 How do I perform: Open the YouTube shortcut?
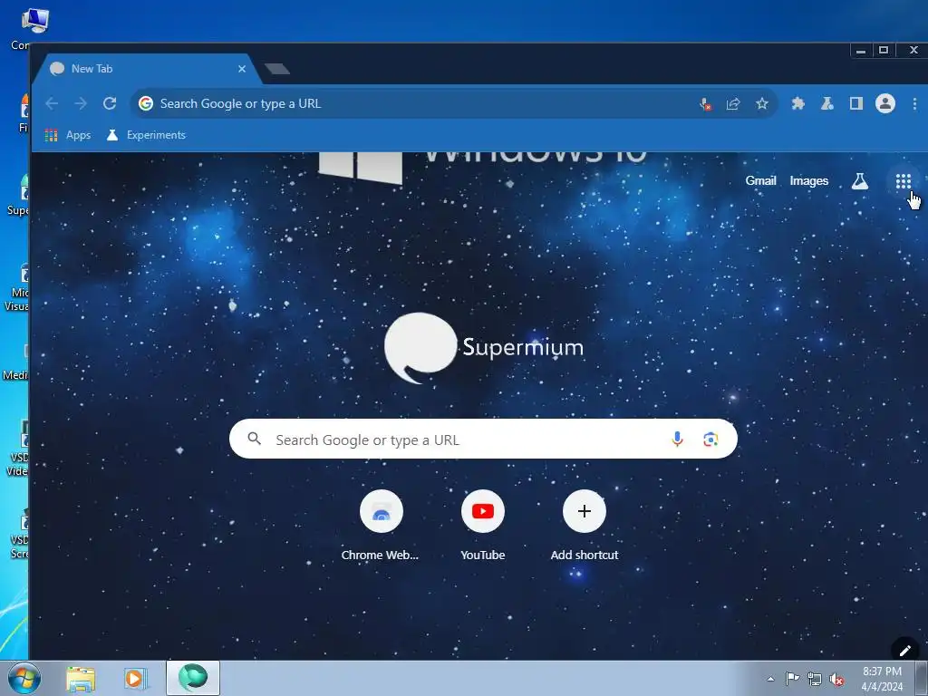tap(483, 526)
